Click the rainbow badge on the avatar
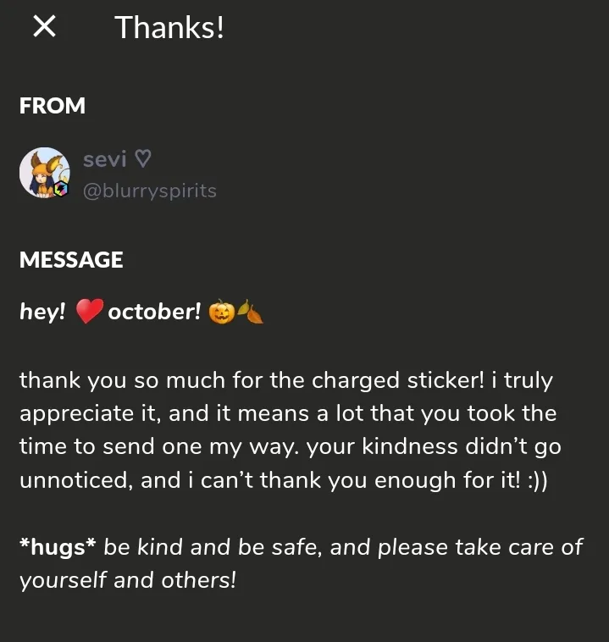This screenshot has height=642, width=609. [61, 190]
